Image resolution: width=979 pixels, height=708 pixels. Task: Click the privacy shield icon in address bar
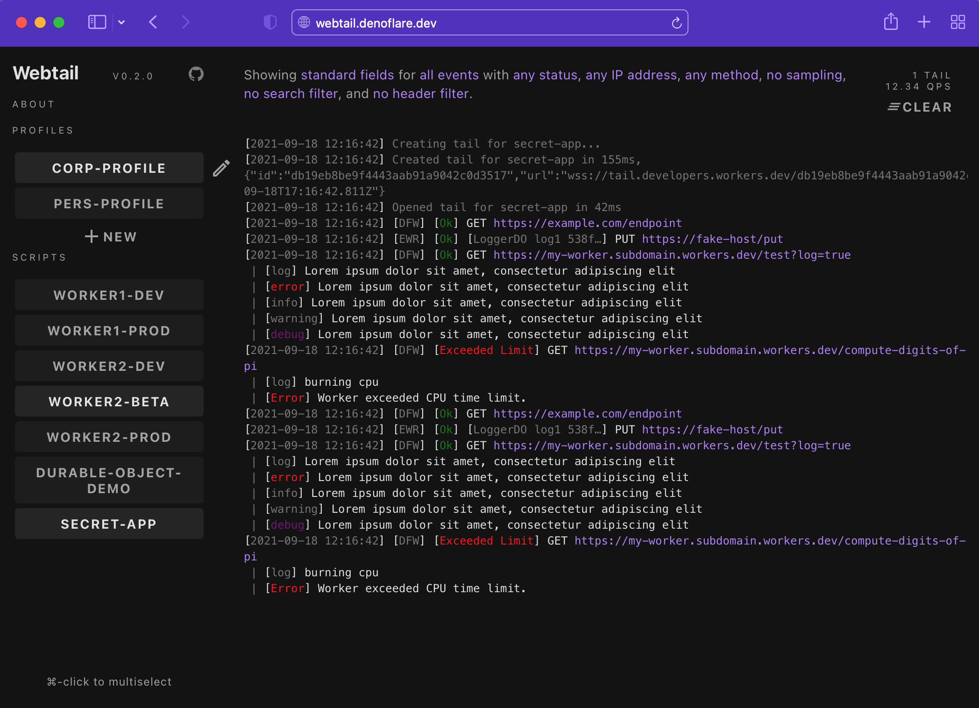[x=270, y=22]
